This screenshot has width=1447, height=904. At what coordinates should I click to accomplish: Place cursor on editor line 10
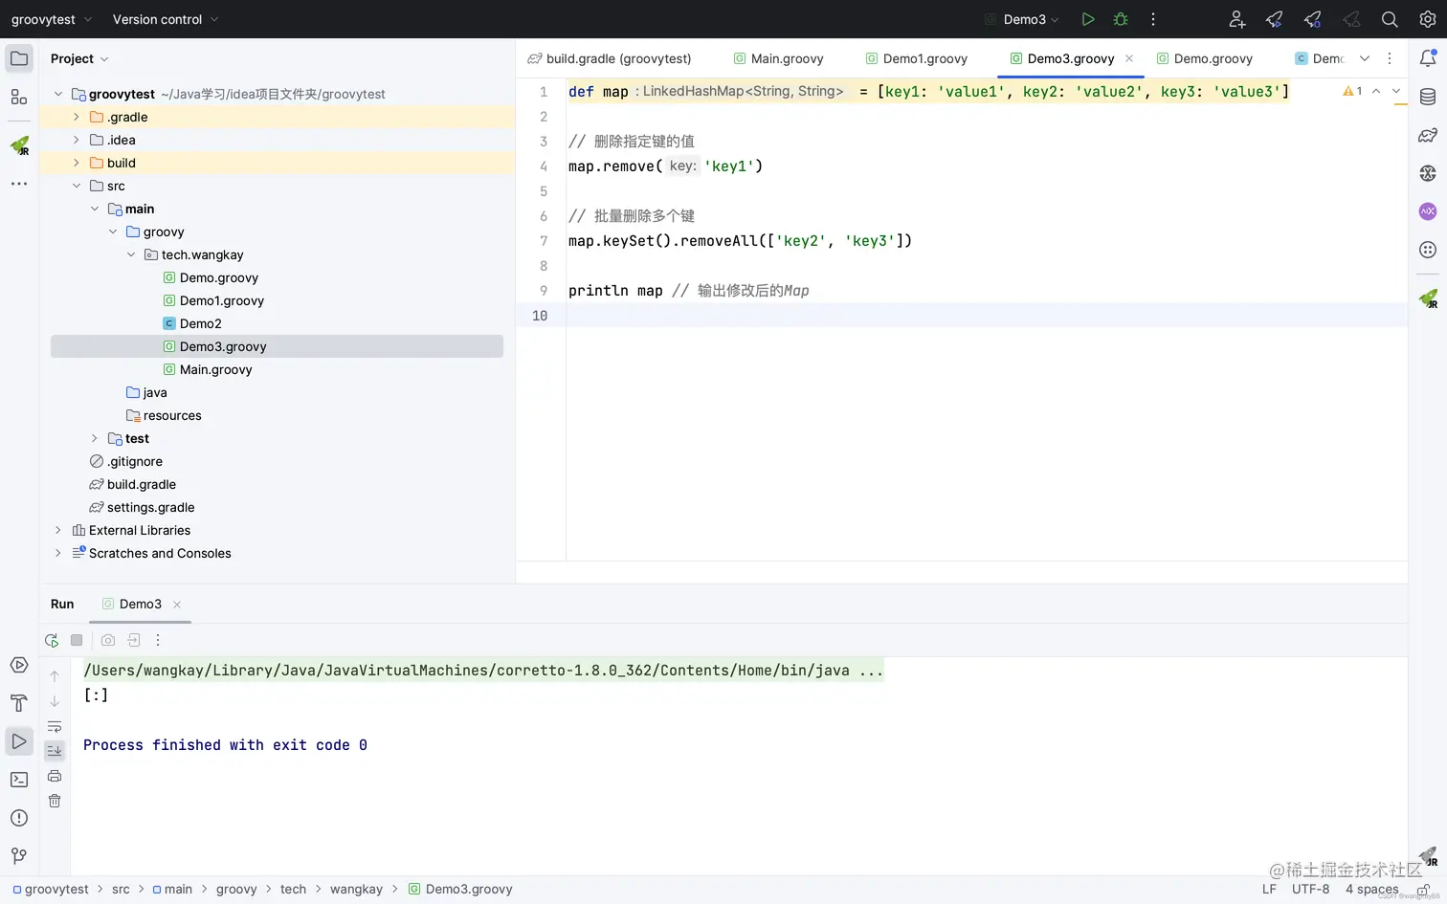click(986, 316)
